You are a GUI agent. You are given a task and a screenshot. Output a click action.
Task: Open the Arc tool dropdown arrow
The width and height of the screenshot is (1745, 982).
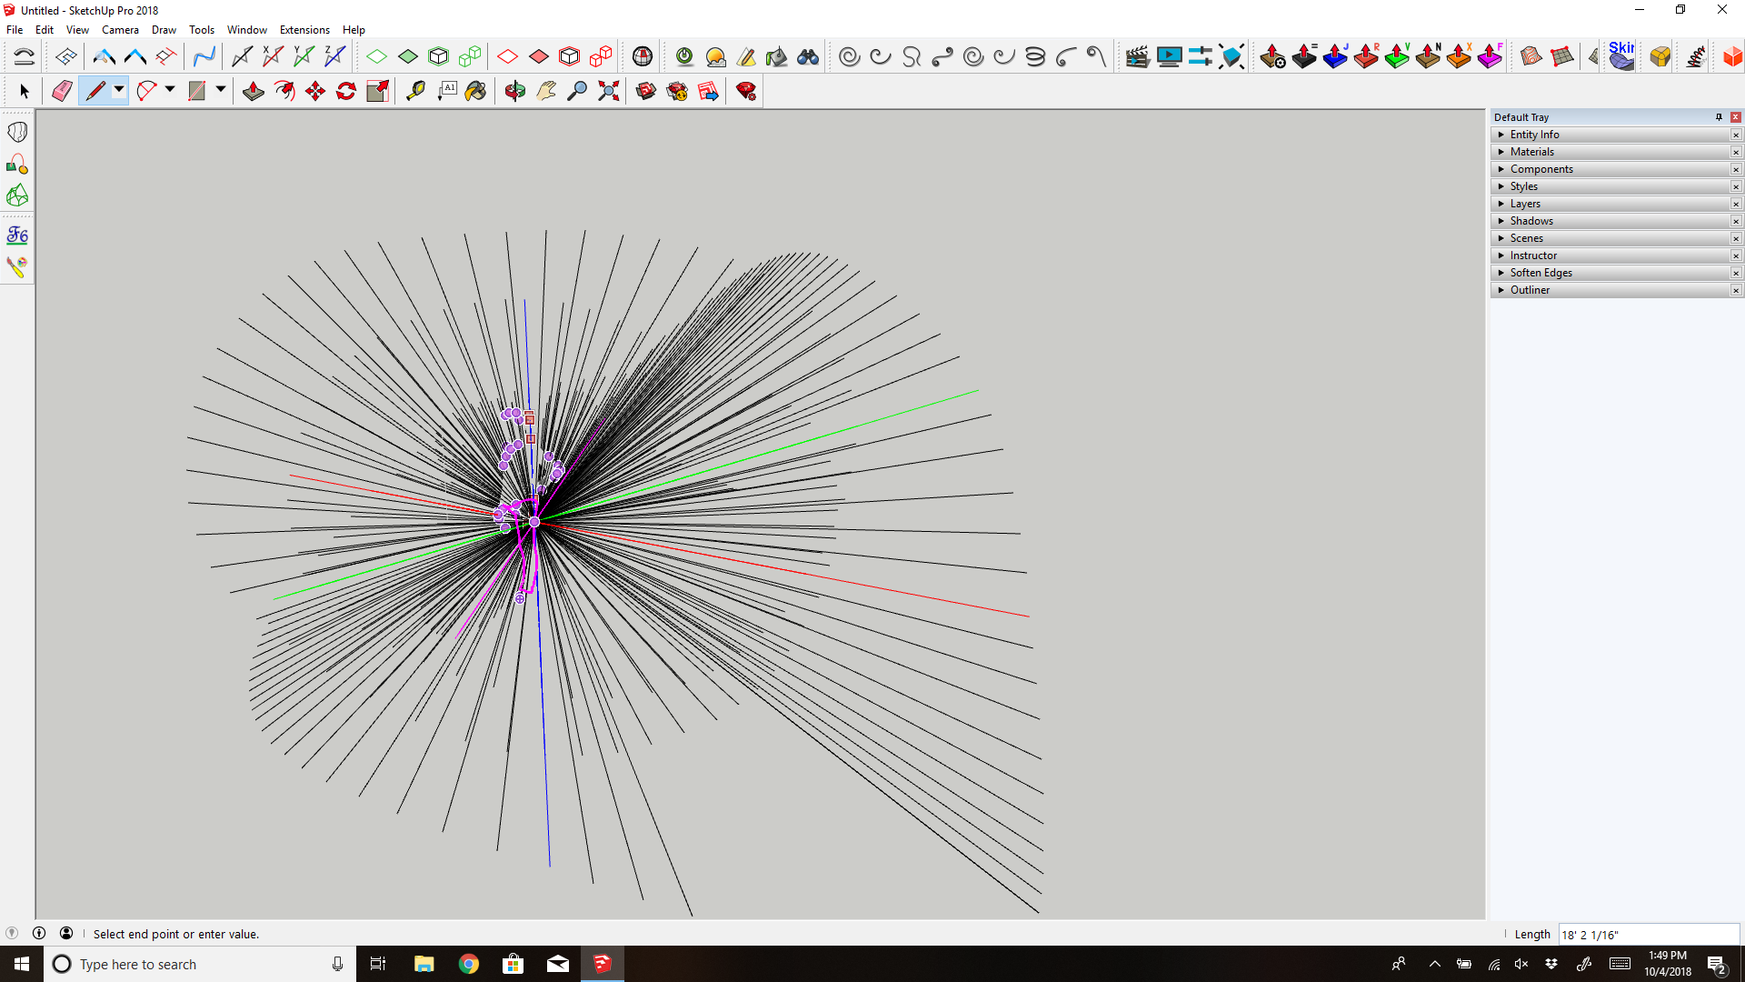pyautogui.click(x=170, y=90)
